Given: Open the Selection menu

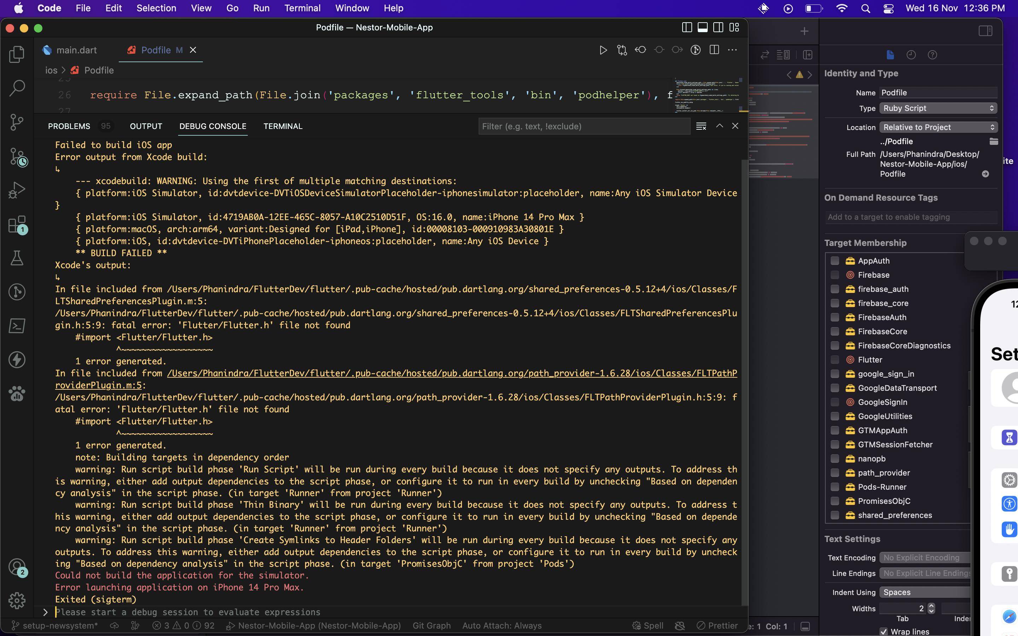Looking at the screenshot, I should tap(156, 8).
